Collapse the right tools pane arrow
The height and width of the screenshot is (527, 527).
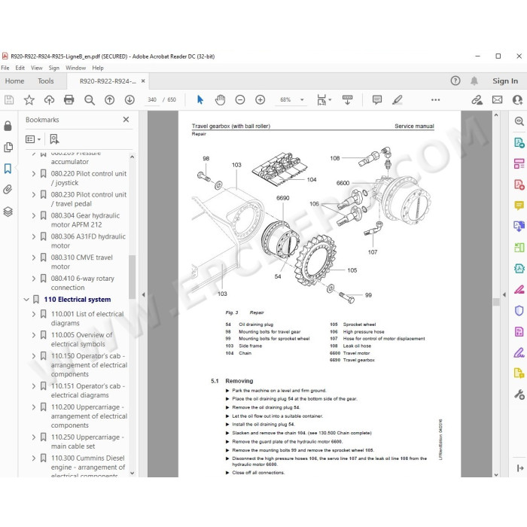[504, 295]
